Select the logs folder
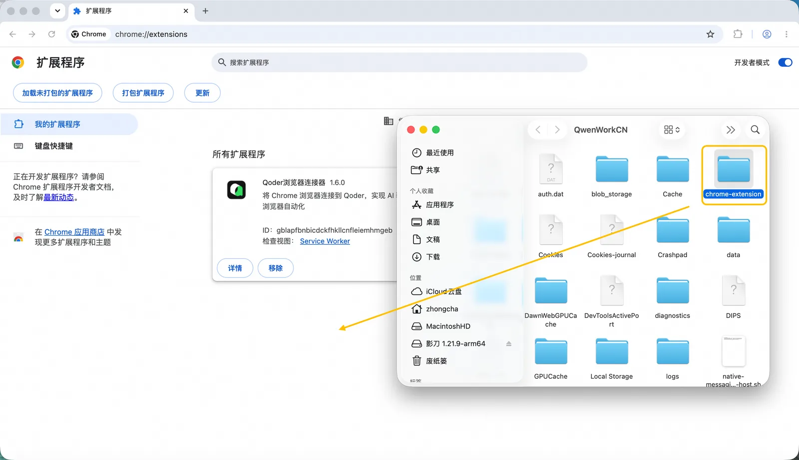The image size is (799, 460). pos(673,352)
